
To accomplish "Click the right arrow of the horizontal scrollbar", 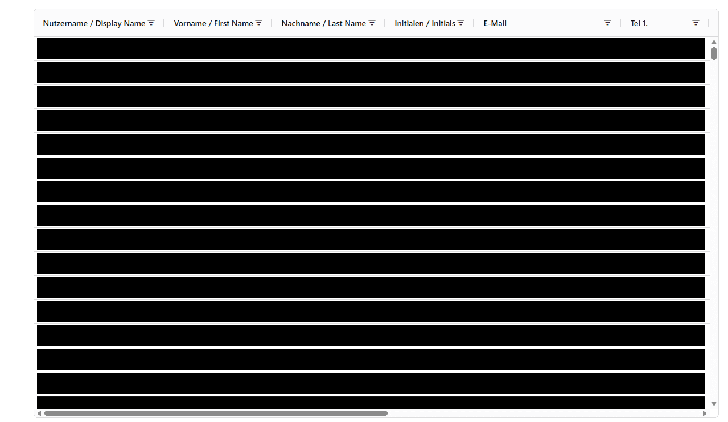I will (706, 413).
